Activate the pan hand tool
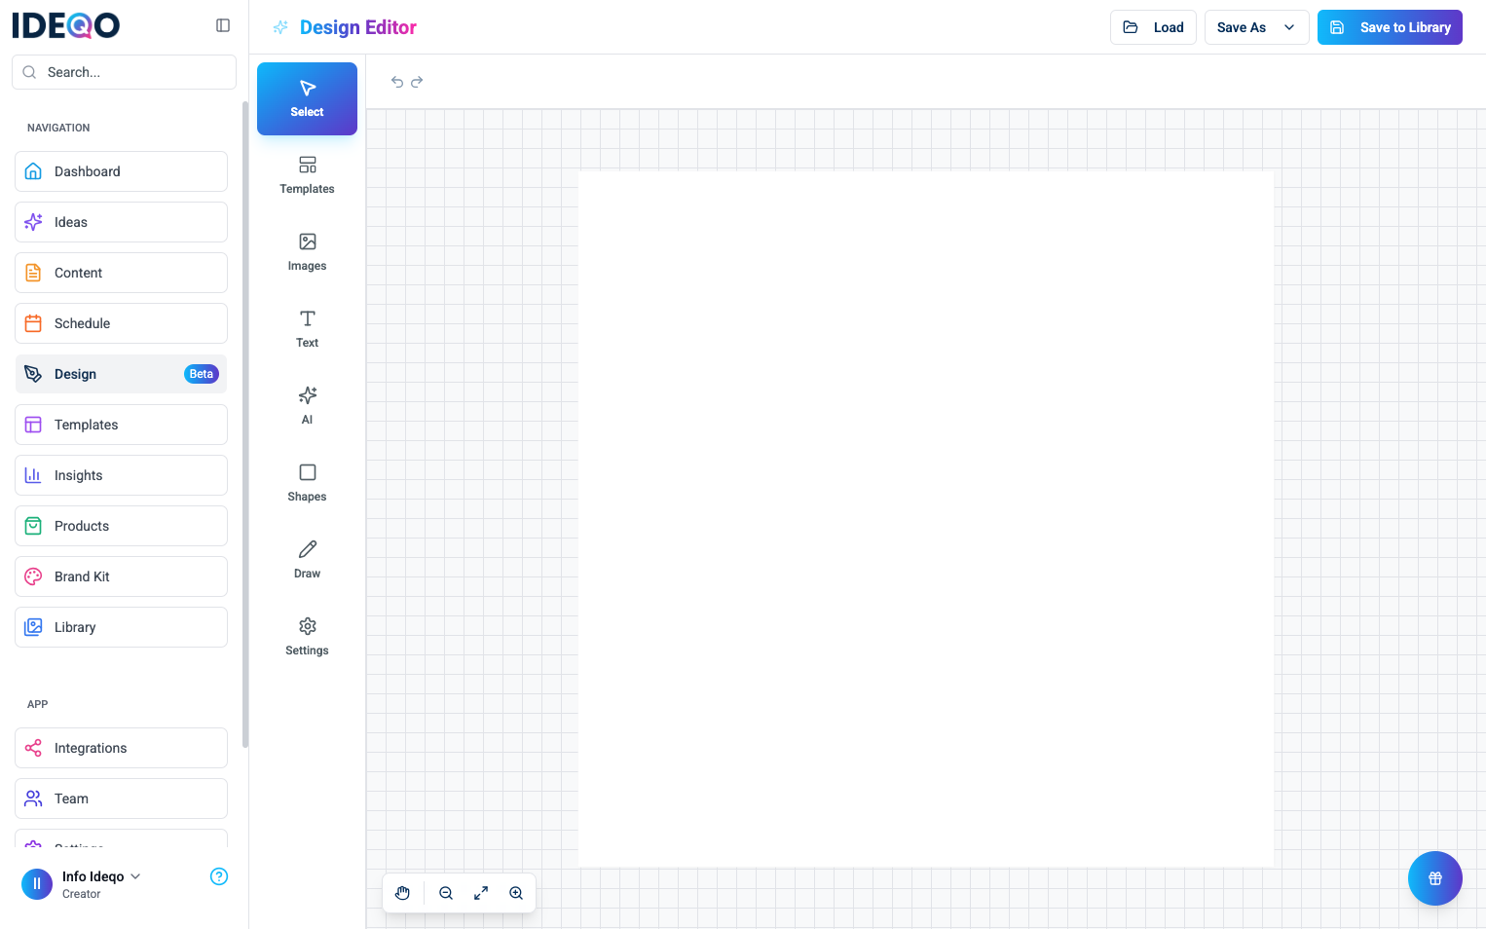The width and height of the screenshot is (1486, 929). tap(402, 893)
